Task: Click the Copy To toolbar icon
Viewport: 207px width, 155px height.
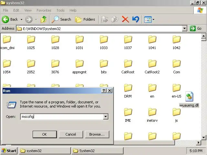Action: point(115,19)
